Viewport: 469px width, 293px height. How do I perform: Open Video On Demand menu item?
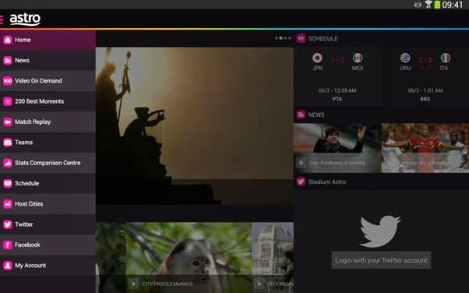point(48,81)
